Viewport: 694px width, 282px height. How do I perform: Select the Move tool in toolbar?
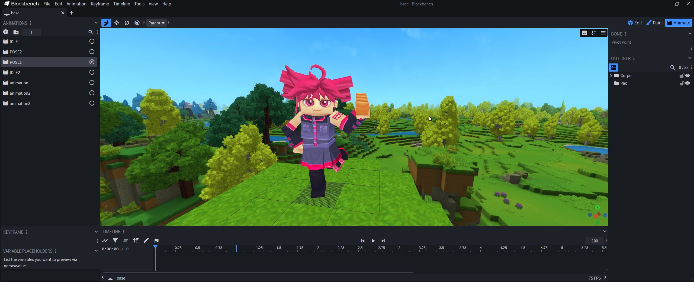coord(117,23)
